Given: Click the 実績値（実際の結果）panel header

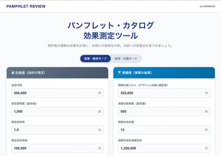Looking at the screenshot, I should pos(164,73).
